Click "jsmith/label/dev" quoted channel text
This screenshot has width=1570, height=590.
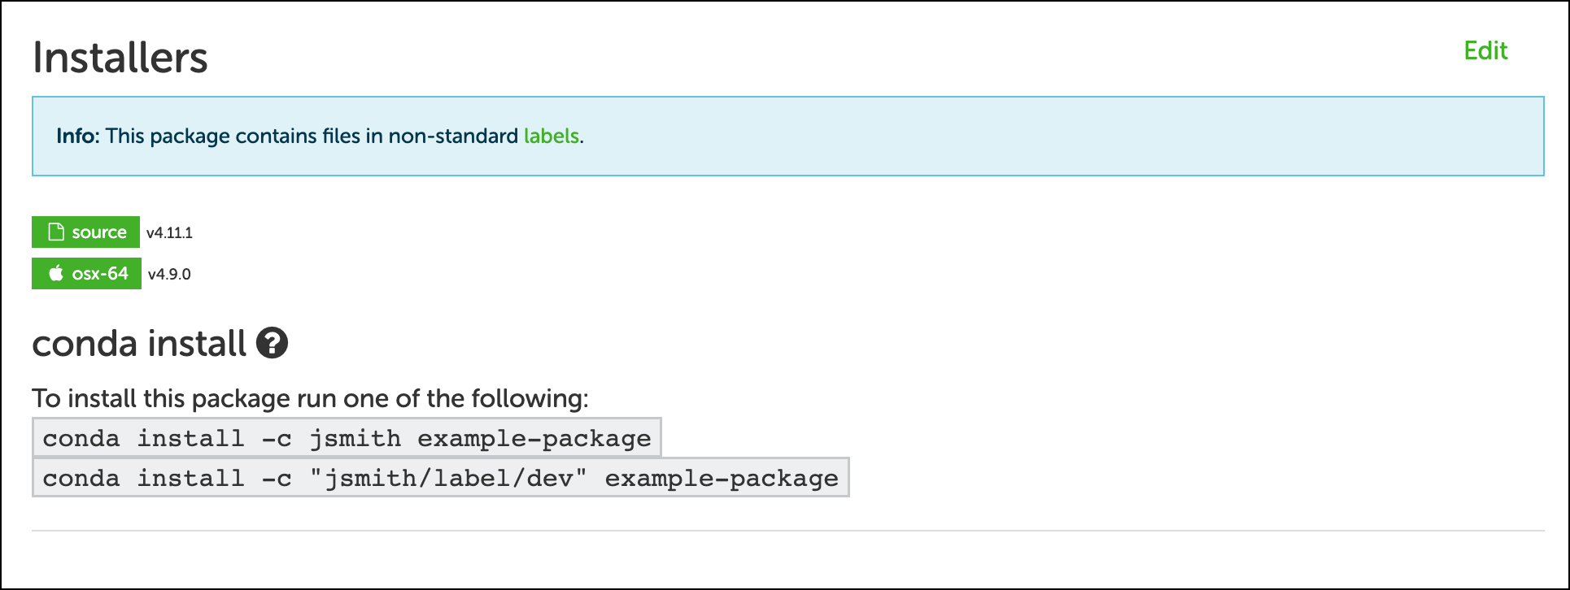pyautogui.click(x=448, y=479)
